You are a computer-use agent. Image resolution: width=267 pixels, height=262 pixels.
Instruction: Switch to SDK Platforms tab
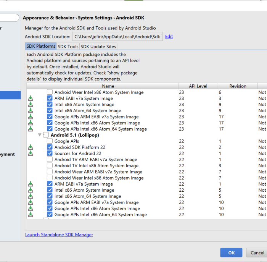41,46
